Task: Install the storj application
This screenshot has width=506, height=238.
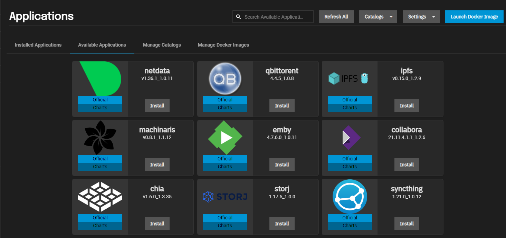Action: (x=282, y=224)
